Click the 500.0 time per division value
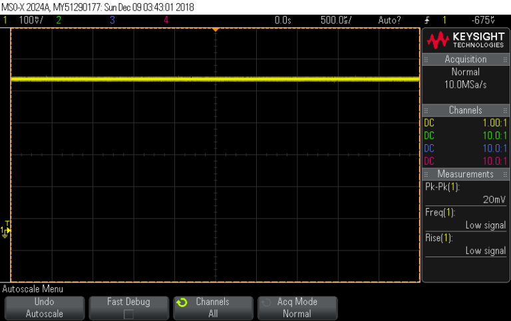Screen dimensions: 511x321 (x=336, y=20)
